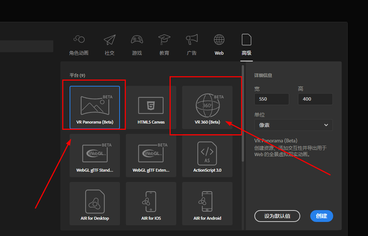This screenshot has width=368, height=236.
Task: Choose the VR Panorama (Beta) platform
Action: tap(95, 107)
